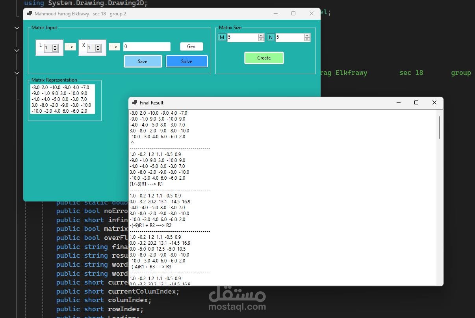Click the Save button in Matrix Input
The width and height of the screenshot is (475, 318).
point(143,61)
